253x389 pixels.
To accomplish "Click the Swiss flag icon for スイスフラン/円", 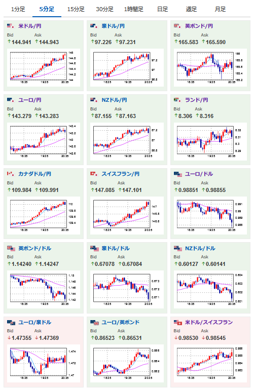I will [x=94, y=174].
